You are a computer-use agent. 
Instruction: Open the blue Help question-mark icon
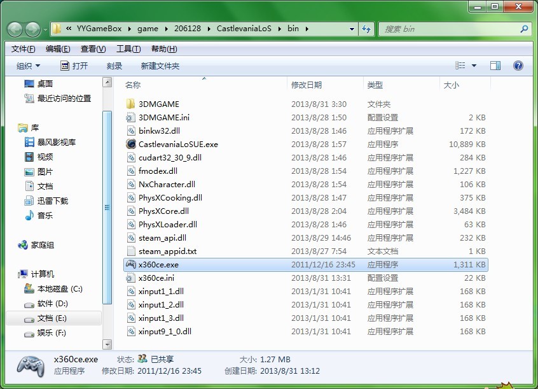tap(518, 66)
